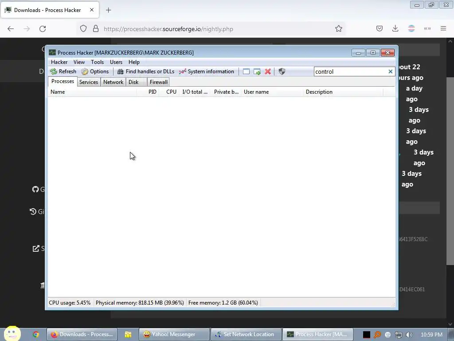Sort by the User name column header
The height and width of the screenshot is (341, 454).
[272, 92]
